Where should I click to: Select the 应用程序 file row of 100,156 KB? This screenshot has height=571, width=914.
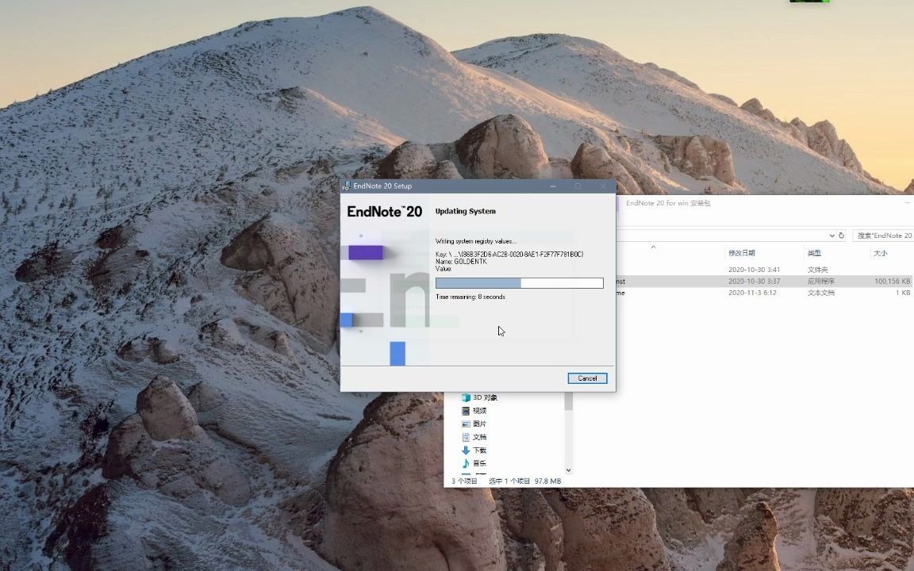[x=766, y=281]
